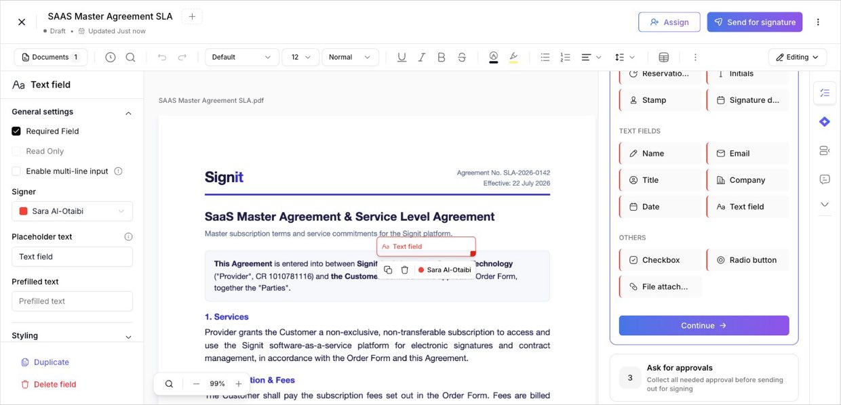The image size is (841, 405).
Task: Add a Reservation field
Action: [661, 73]
